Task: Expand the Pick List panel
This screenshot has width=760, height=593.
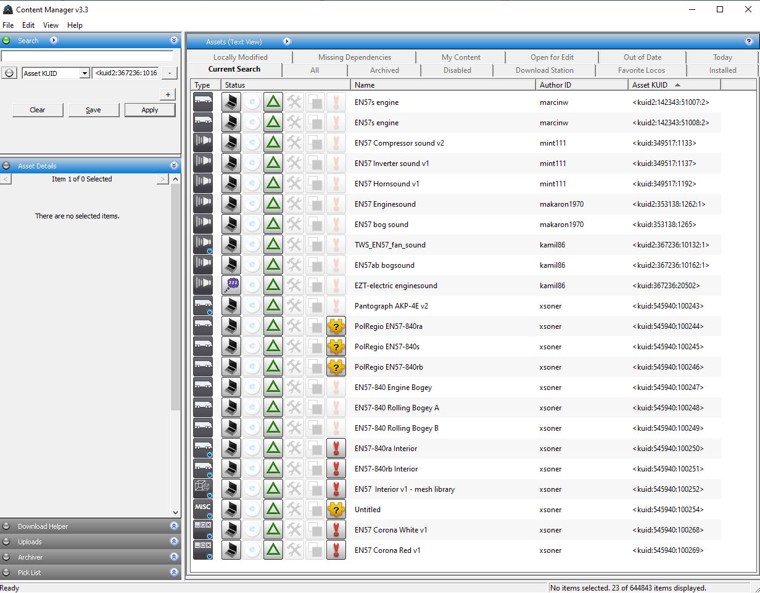Action: pos(174,573)
